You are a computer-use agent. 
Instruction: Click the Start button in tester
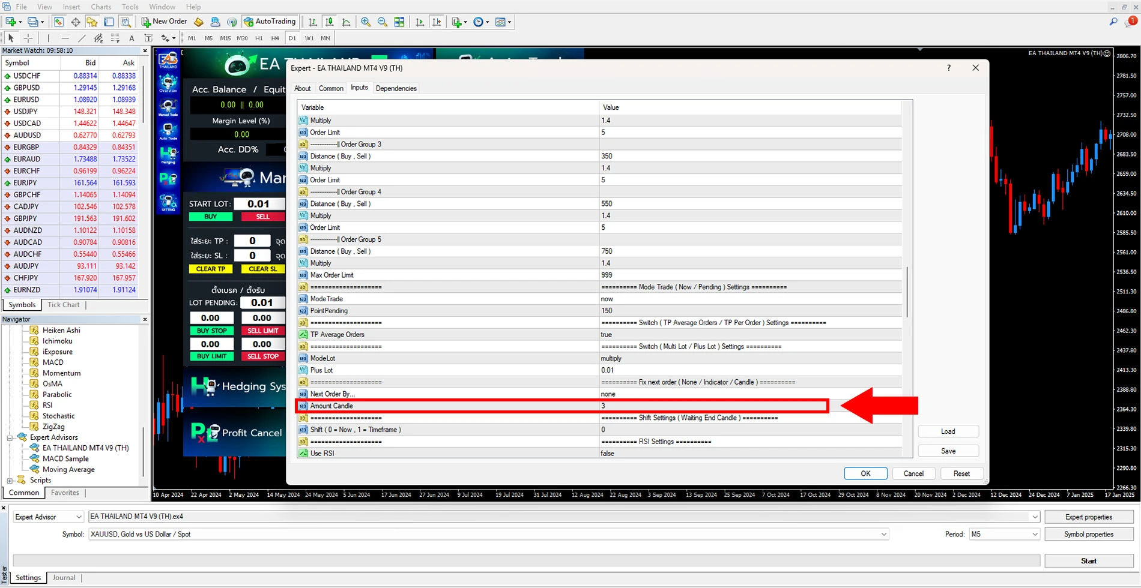(x=1088, y=560)
